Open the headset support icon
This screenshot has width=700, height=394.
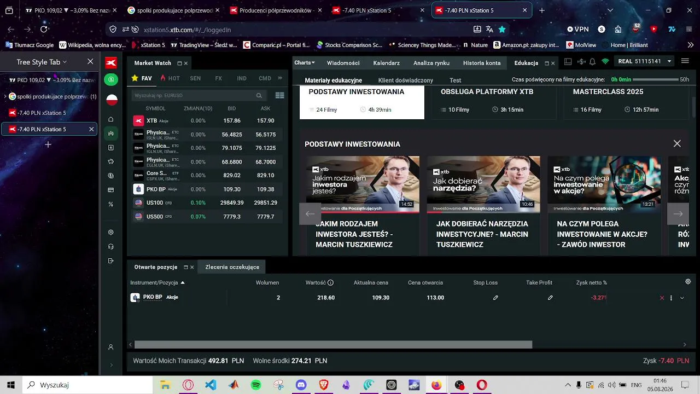click(x=111, y=246)
